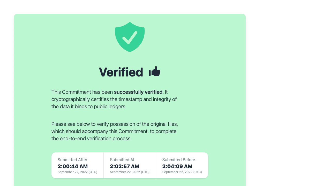Image resolution: width=331 pixels, height=186 pixels.
Task: Click the Submitted At label
Action: coord(122,160)
